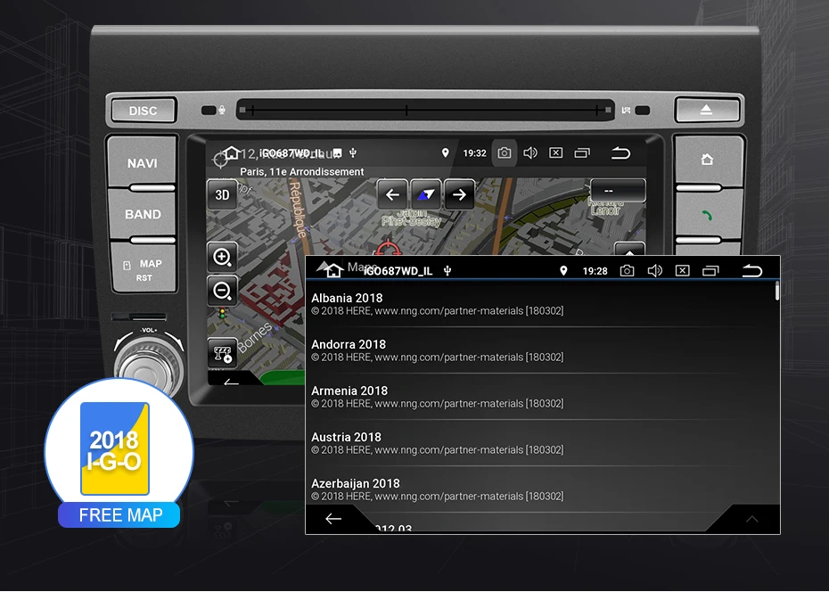Click the X close icon at 19:28 bar

pos(682,271)
